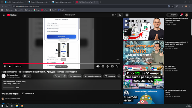Open the on-screen keyboard icon in search
This screenshot has width=192, height=108.
112,15
